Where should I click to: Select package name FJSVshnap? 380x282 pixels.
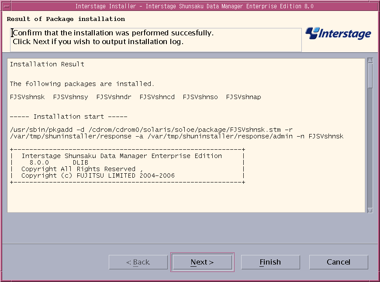[x=244, y=97]
